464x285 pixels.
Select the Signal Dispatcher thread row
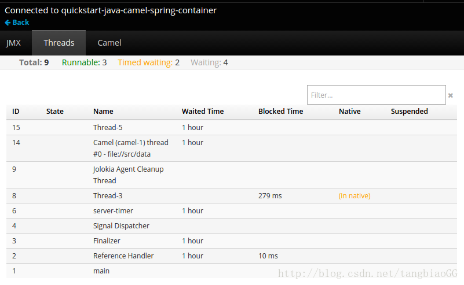(x=231, y=226)
